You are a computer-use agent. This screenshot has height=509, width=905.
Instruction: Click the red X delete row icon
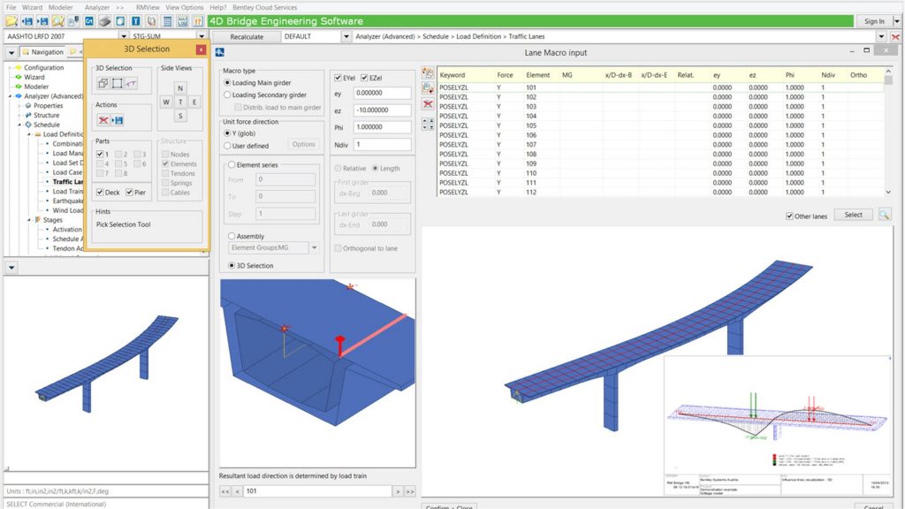point(428,104)
